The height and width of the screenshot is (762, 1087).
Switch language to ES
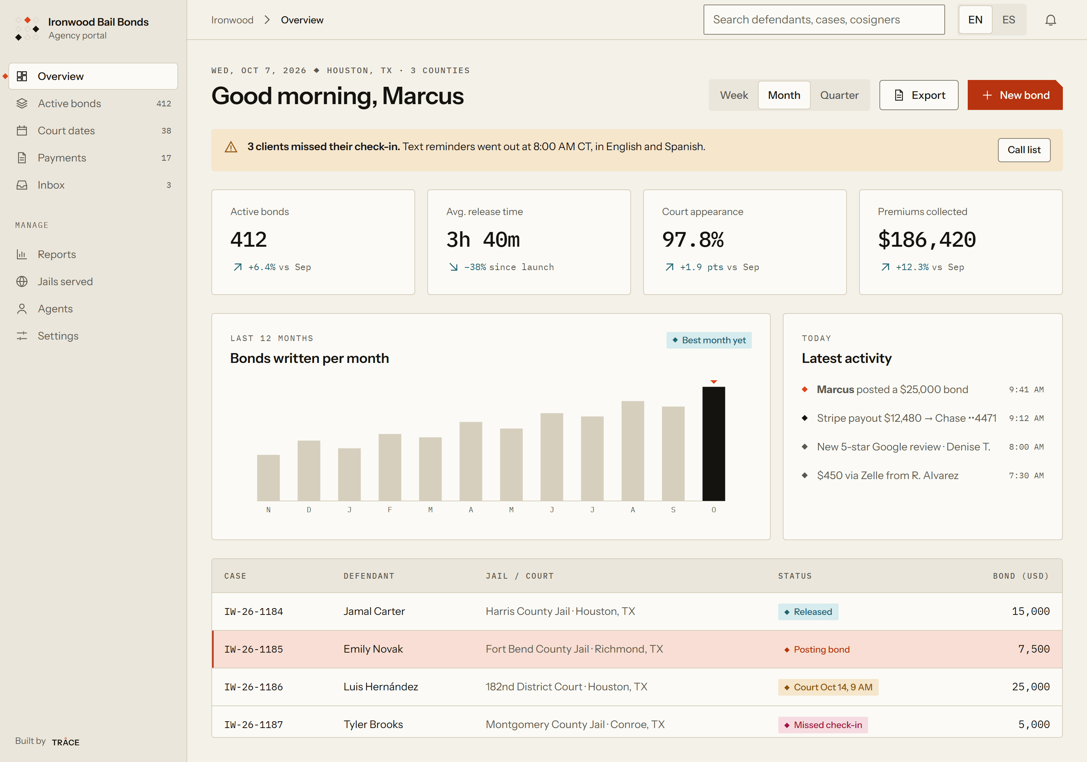(1008, 20)
